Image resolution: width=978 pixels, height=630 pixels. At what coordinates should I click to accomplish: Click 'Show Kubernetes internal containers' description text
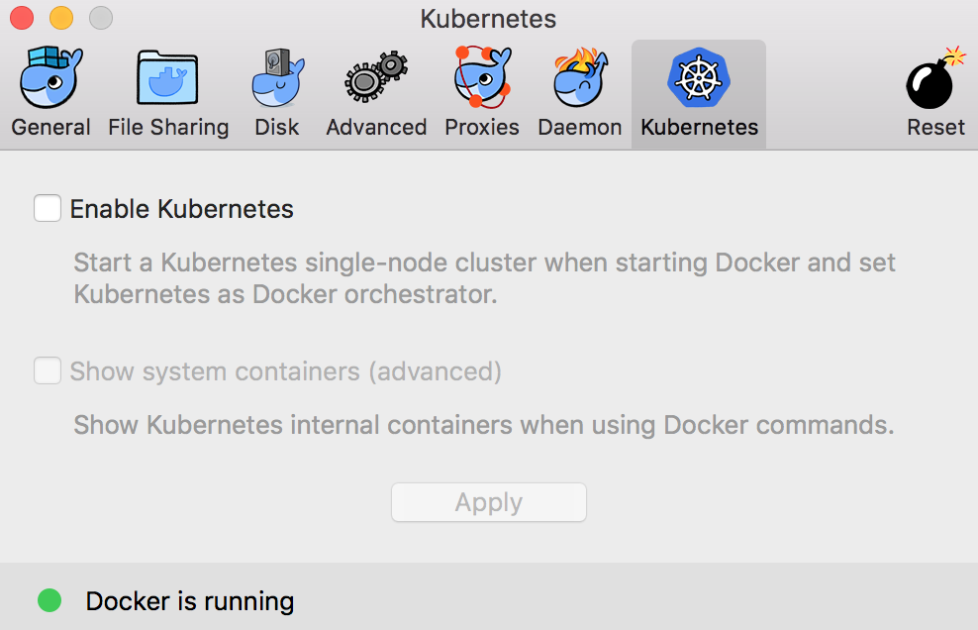point(484,425)
